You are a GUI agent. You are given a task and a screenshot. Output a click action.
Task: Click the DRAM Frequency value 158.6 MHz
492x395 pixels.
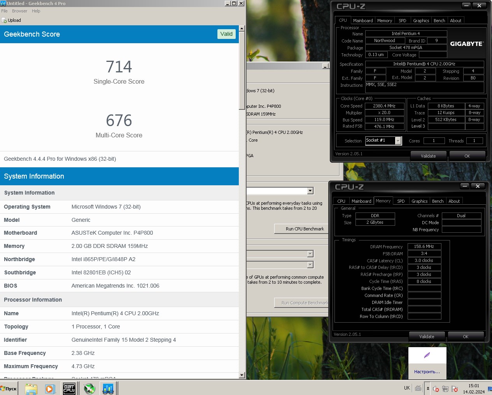[424, 246]
